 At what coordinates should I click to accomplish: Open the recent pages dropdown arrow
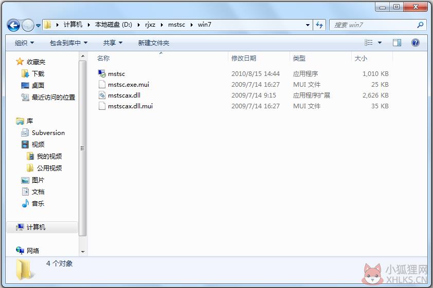tap(38, 25)
